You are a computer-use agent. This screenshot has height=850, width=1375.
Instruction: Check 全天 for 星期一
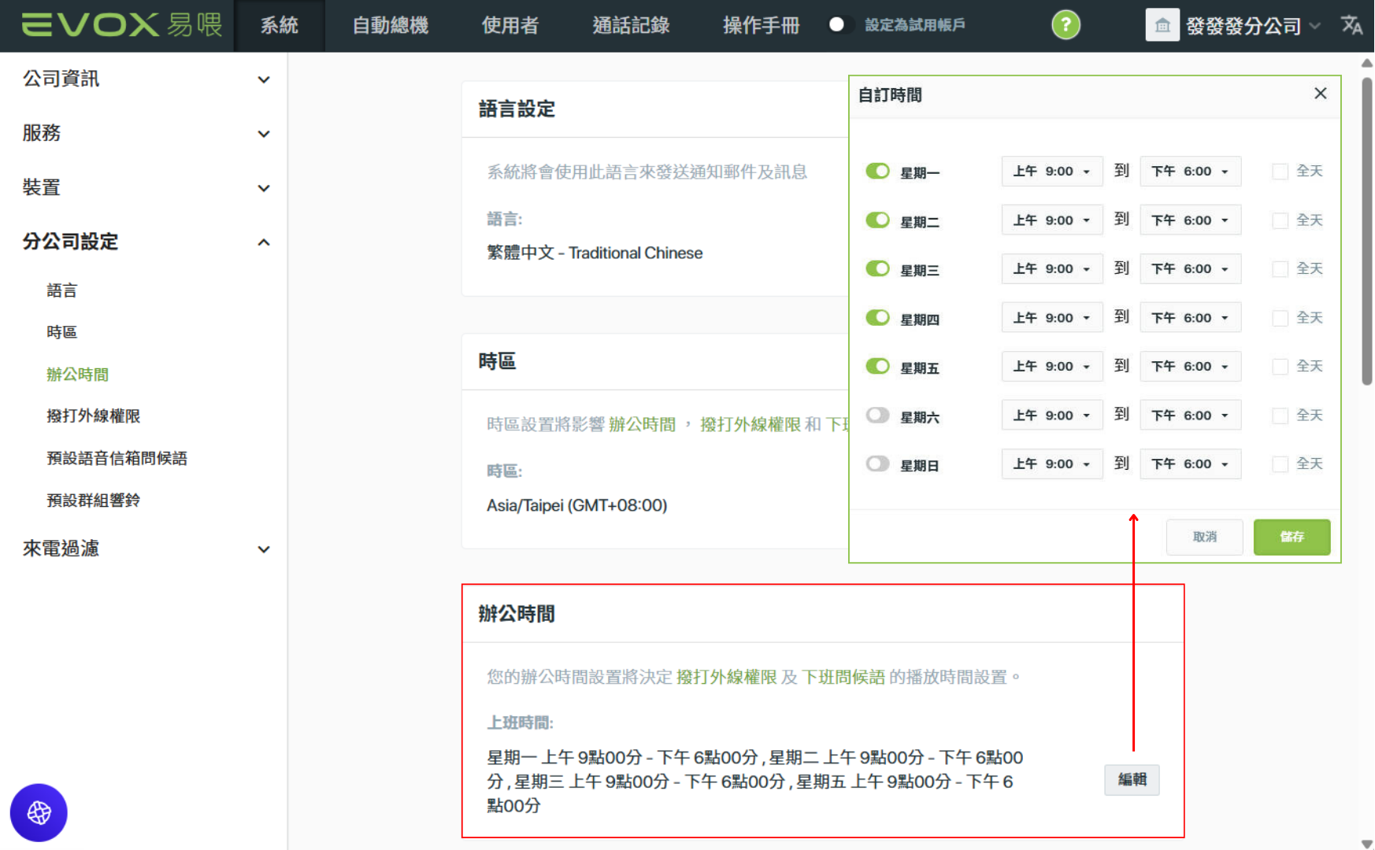pos(1280,172)
